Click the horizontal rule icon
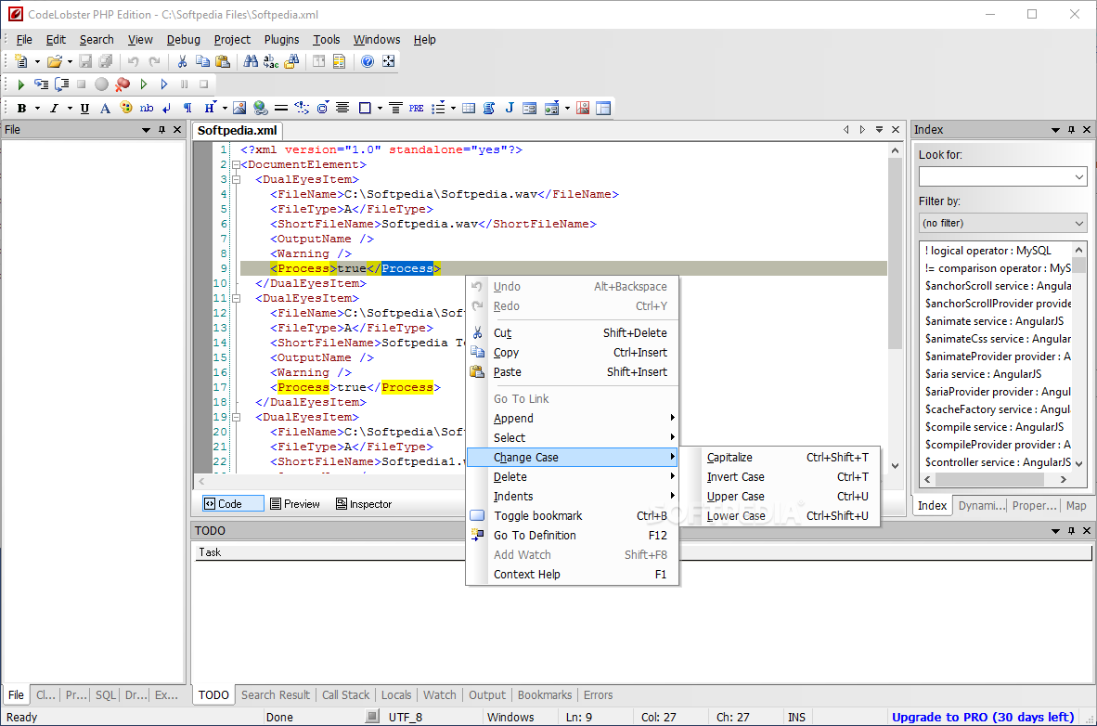 tap(281, 108)
